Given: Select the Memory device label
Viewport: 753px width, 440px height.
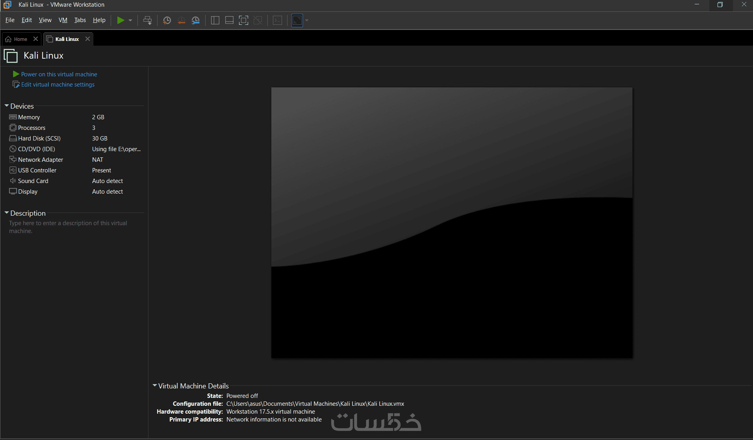Looking at the screenshot, I should (29, 117).
